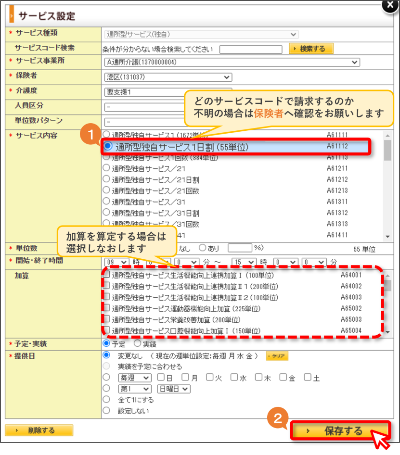Open the サービス事業所 A通所介護 dropdown
The width and height of the screenshot is (400, 455).
pos(232,62)
